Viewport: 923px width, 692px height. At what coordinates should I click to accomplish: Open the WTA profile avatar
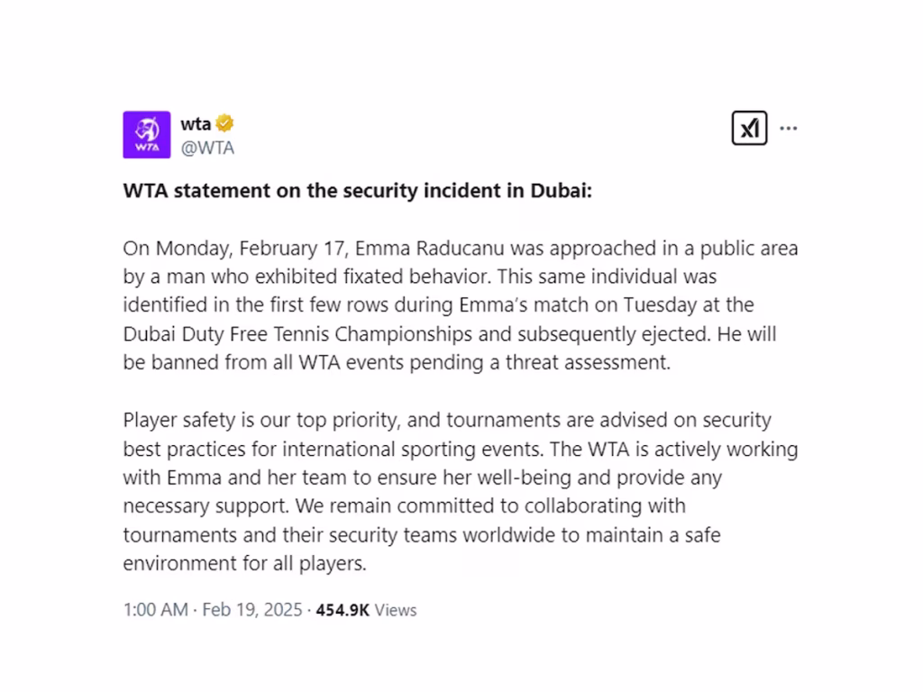point(146,134)
